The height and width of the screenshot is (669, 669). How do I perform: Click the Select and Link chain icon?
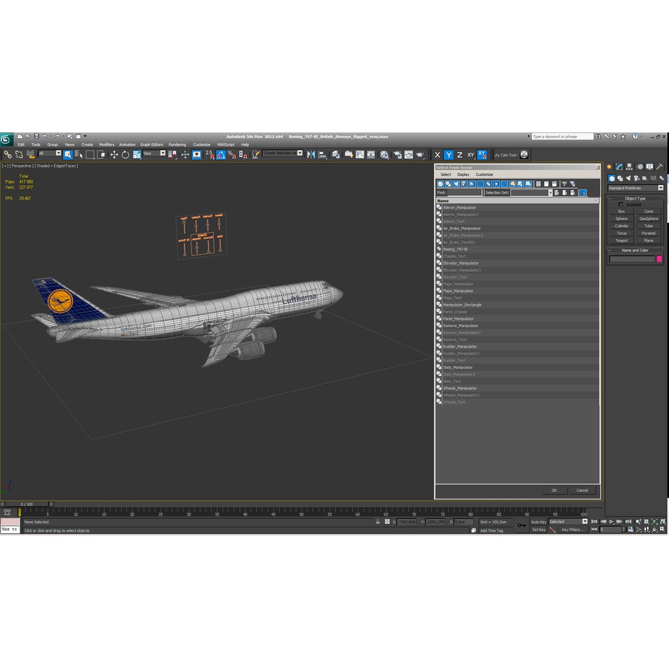point(7,154)
